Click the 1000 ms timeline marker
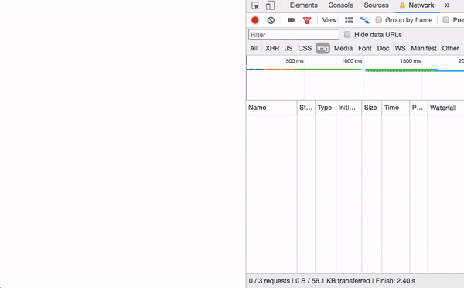This screenshot has height=288, width=464. 352,61
